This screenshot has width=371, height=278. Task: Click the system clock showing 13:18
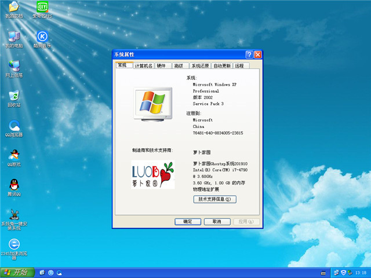(361, 273)
